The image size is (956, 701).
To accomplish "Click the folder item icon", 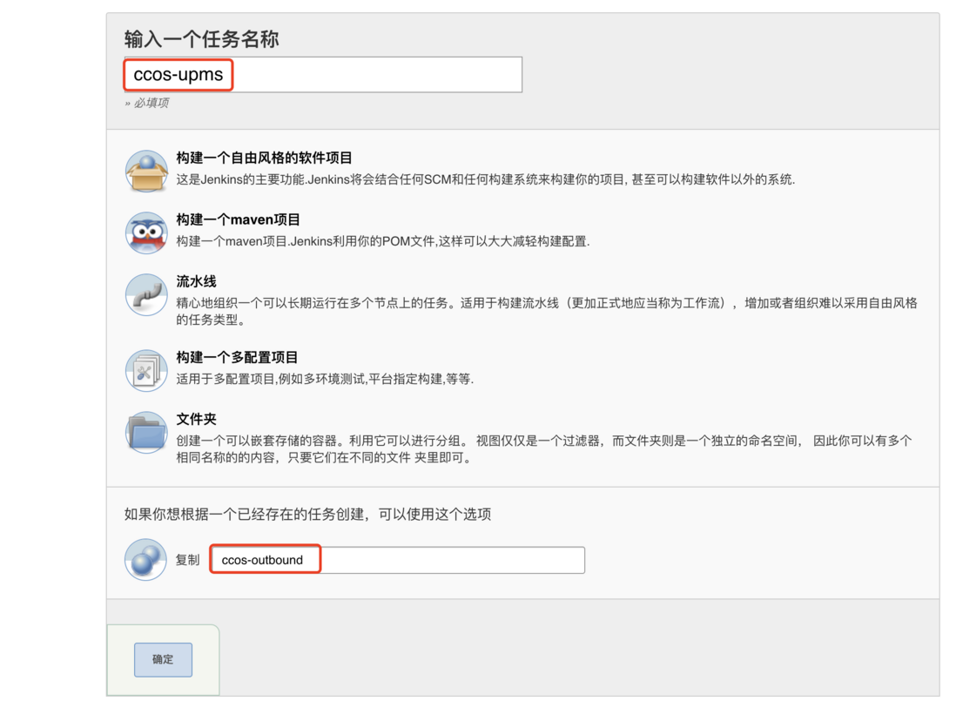I will (146, 432).
